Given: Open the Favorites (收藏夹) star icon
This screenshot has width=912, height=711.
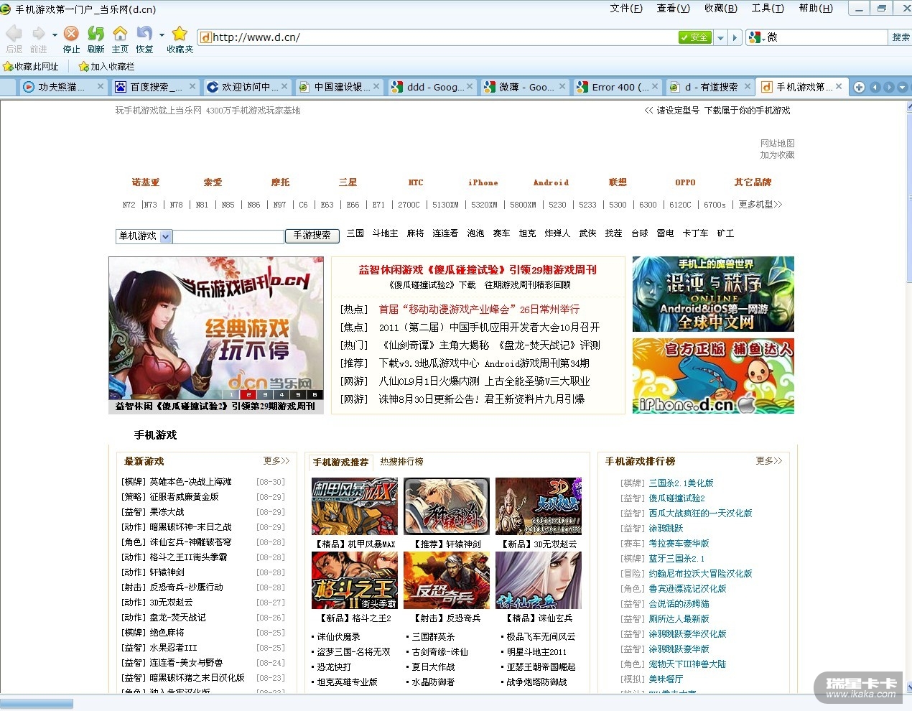Looking at the screenshot, I should [180, 33].
